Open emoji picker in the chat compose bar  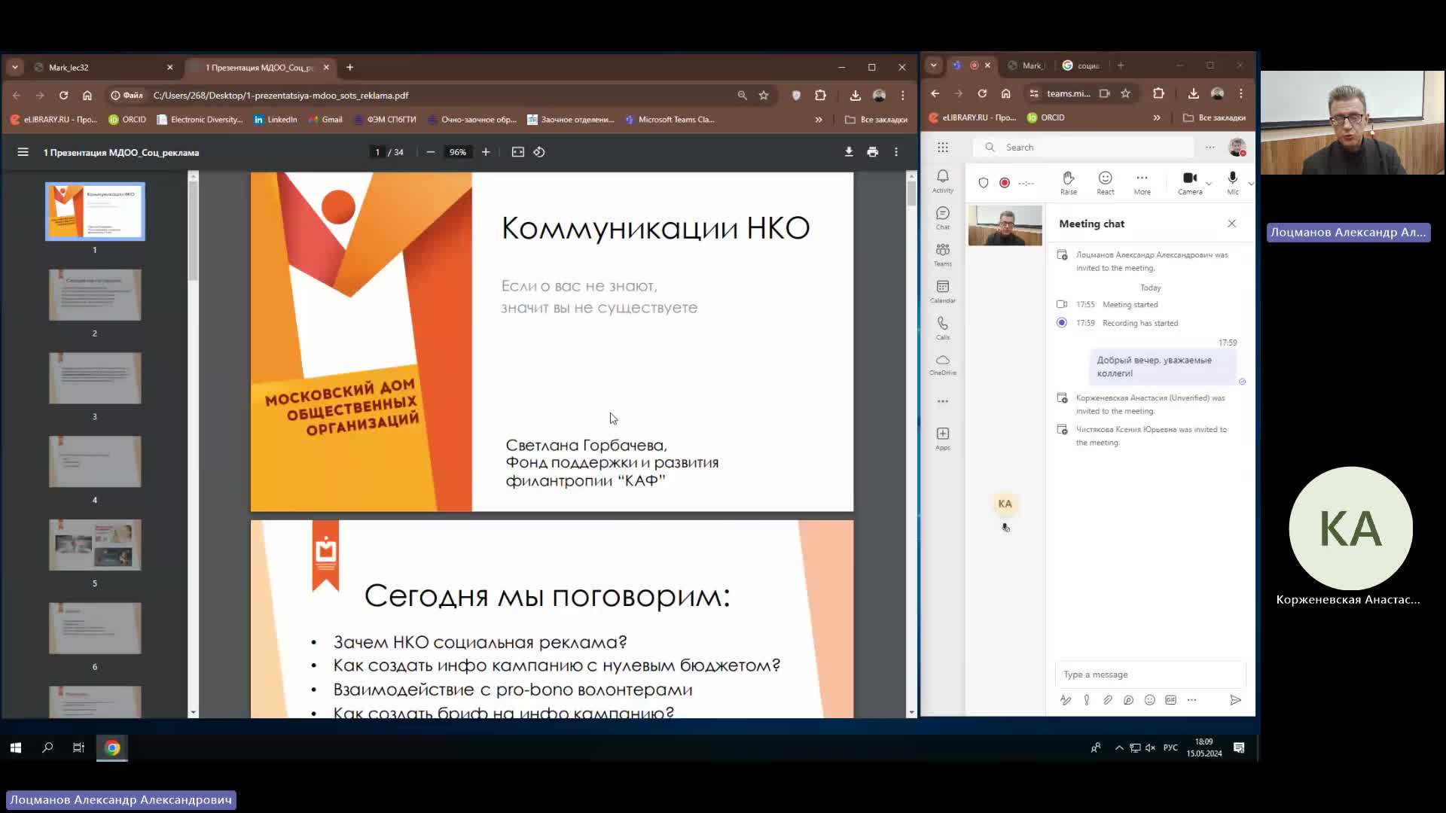(1150, 700)
